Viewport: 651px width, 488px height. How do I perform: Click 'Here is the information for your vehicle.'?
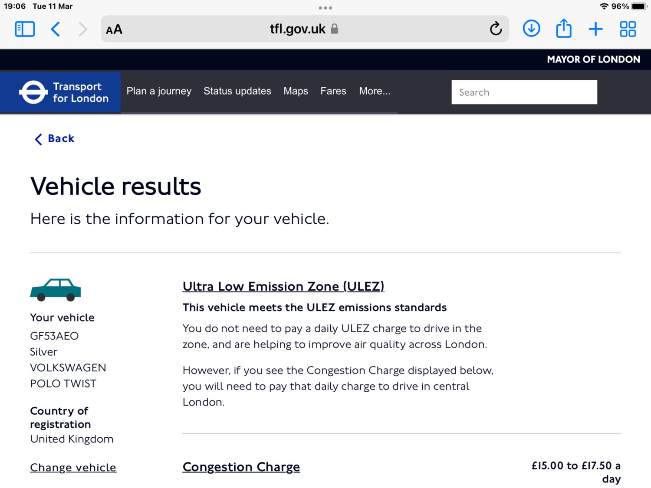click(180, 219)
